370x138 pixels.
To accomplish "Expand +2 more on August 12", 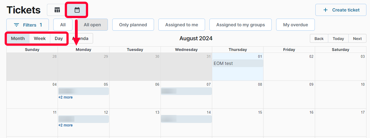I will pyautogui.click(x=65, y=125).
